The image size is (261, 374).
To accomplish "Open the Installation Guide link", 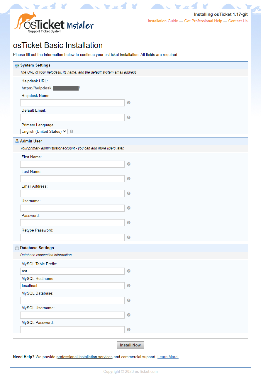I will tap(163, 21).
